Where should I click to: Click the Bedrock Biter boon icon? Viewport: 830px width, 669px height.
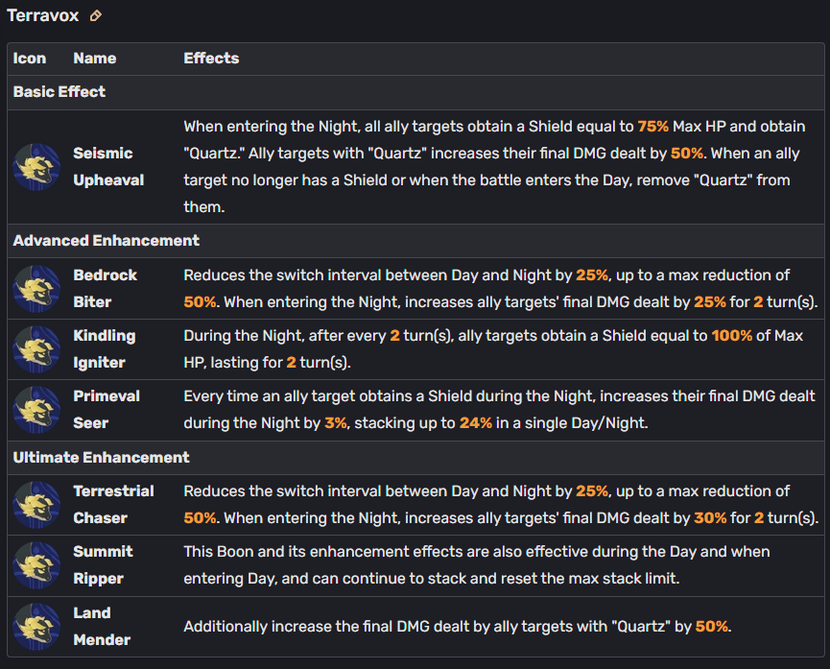pyautogui.click(x=36, y=289)
